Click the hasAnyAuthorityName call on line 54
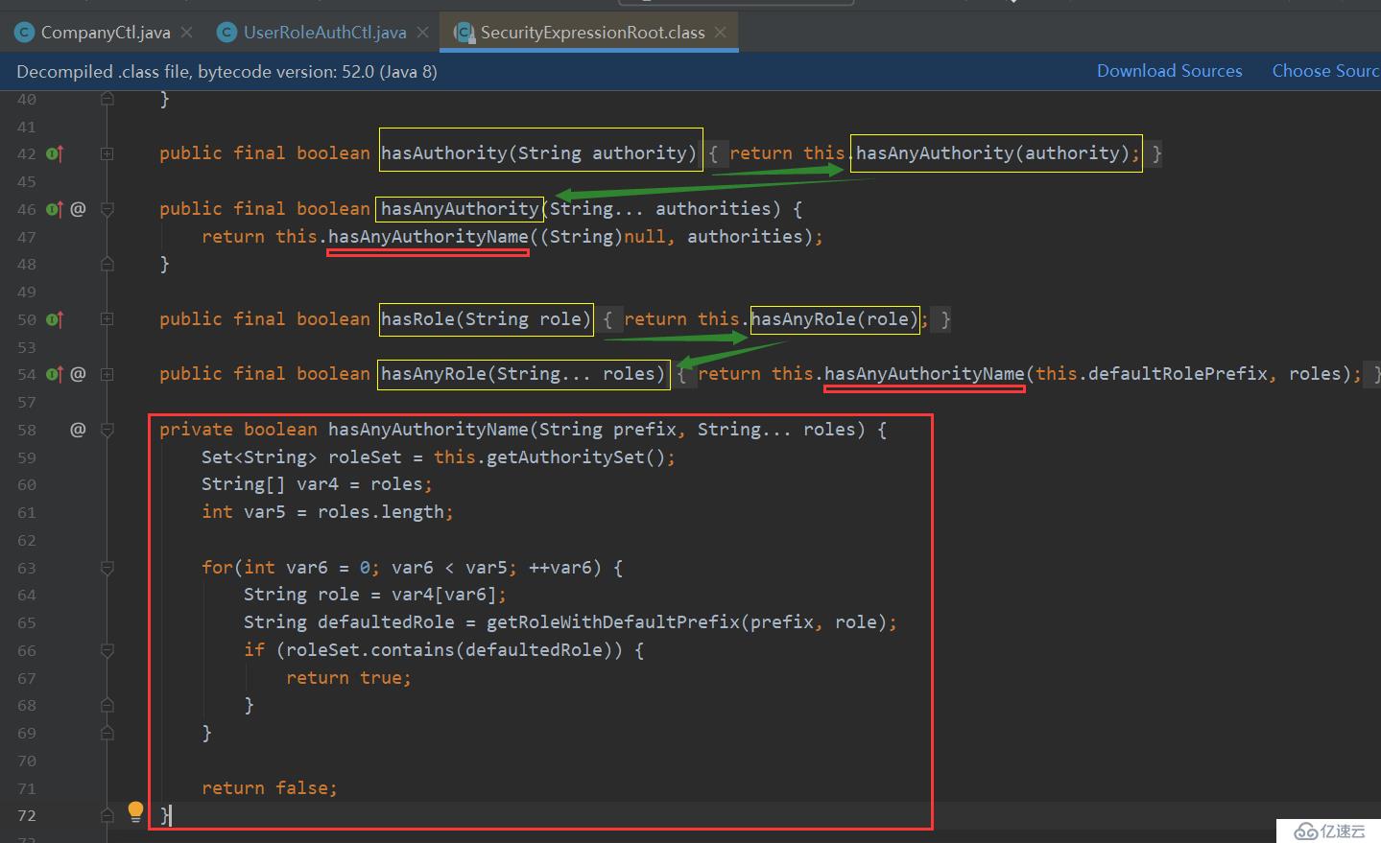 point(924,374)
